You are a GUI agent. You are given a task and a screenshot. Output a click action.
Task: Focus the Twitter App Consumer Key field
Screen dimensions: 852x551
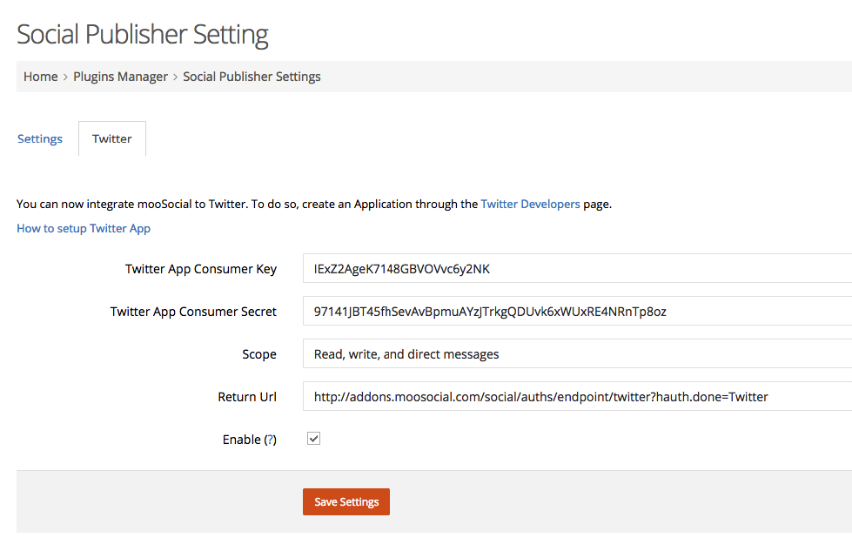[x=577, y=268]
